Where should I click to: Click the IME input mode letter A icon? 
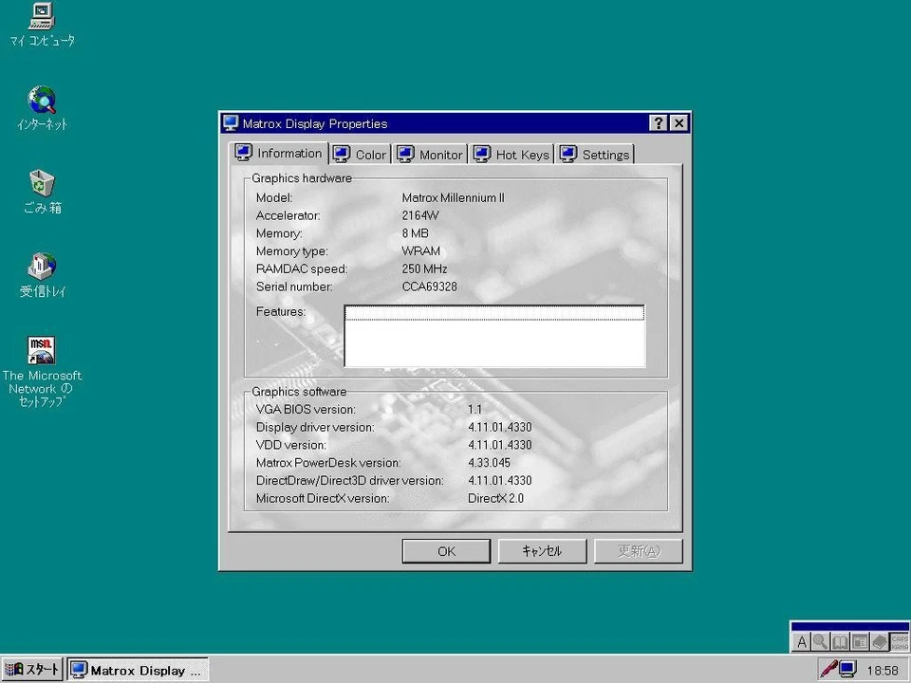(802, 641)
